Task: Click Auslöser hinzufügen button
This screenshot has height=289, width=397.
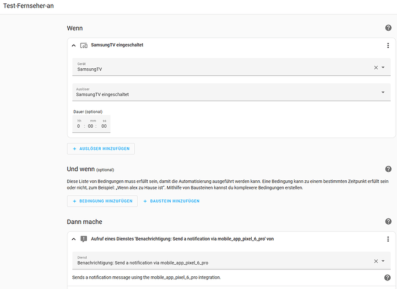Action: (101, 149)
